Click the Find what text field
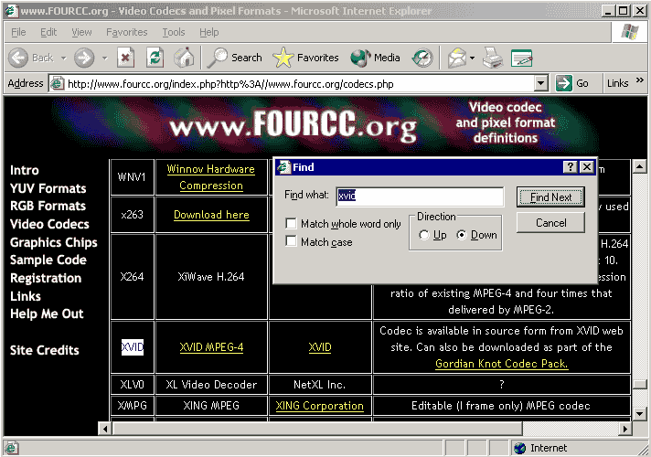Image resolution: width=651 pixels, height=457 pixels. tap(420, 197)
